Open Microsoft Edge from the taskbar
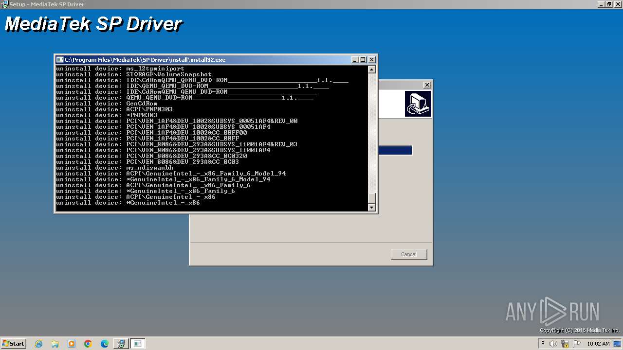The height and width of the screenshot is (350, 623). click(105, 344)
